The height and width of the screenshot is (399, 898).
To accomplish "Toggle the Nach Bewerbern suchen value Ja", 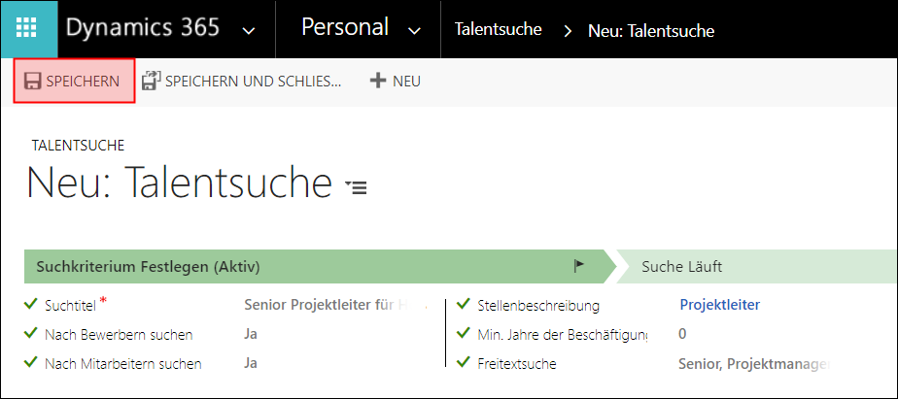I will point(251,335).
